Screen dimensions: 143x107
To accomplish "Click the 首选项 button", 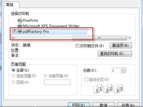I will (x=121, y=45).
